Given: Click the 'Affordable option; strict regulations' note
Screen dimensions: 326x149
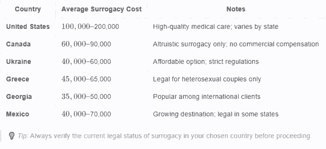Looking at the screenshot, I should tap(206, 61).
